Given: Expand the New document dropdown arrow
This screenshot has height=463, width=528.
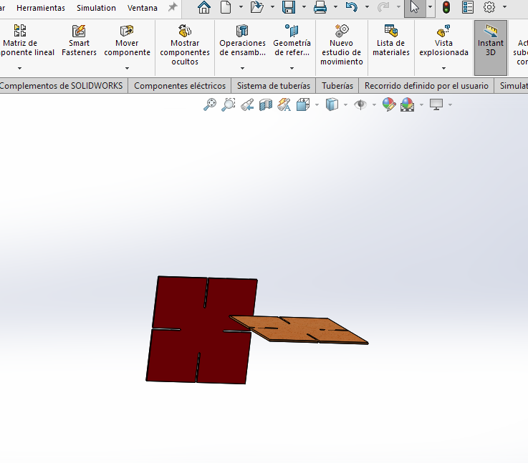Looking at the screenshot, I should click(241, 7).
